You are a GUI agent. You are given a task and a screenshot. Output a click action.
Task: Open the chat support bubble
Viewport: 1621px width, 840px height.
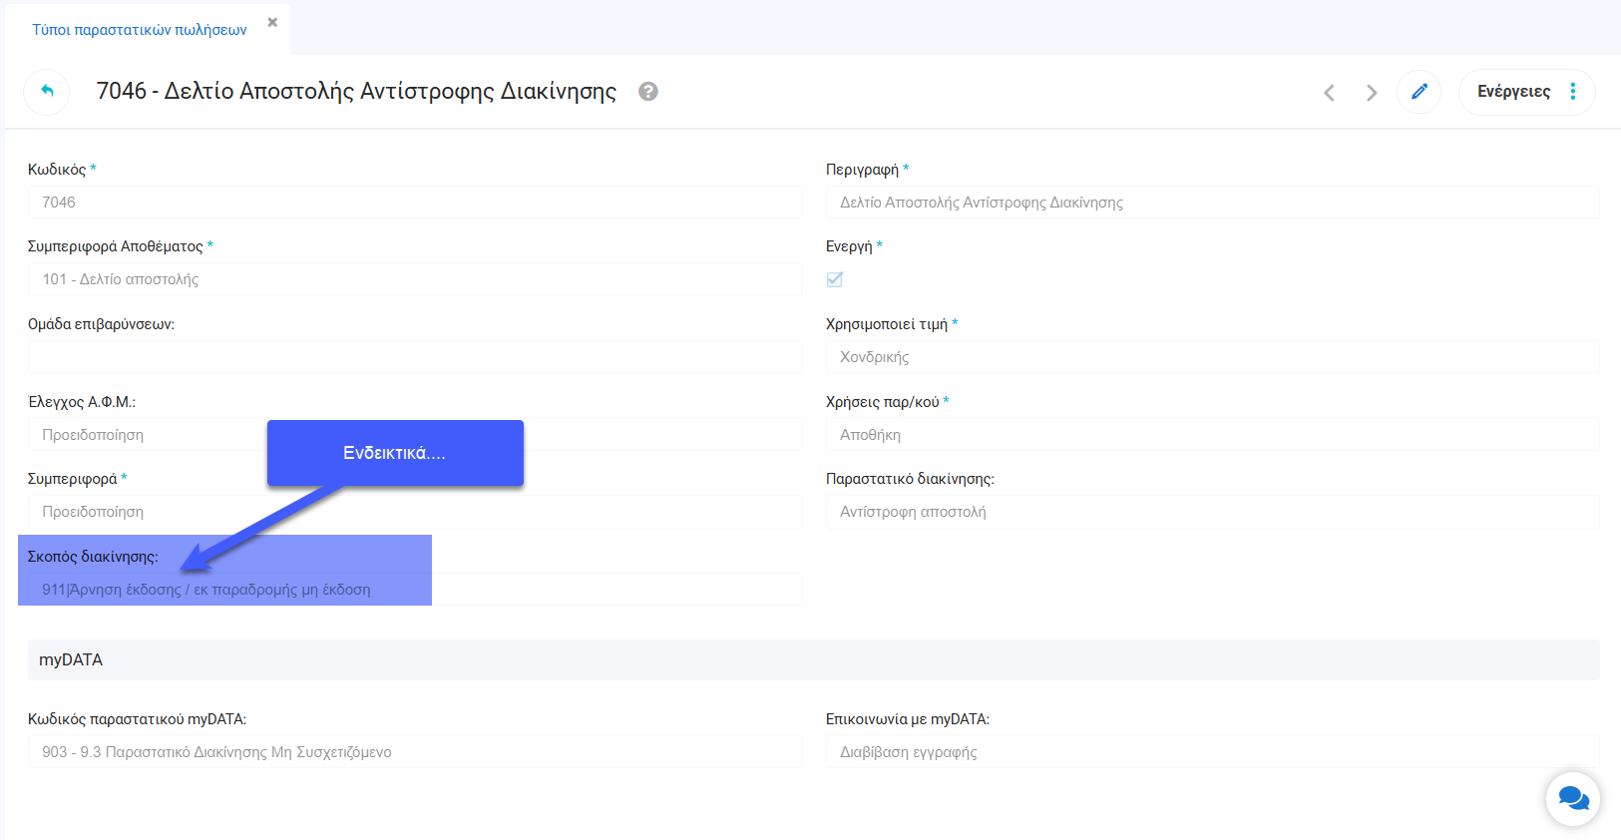[1572, 798]
